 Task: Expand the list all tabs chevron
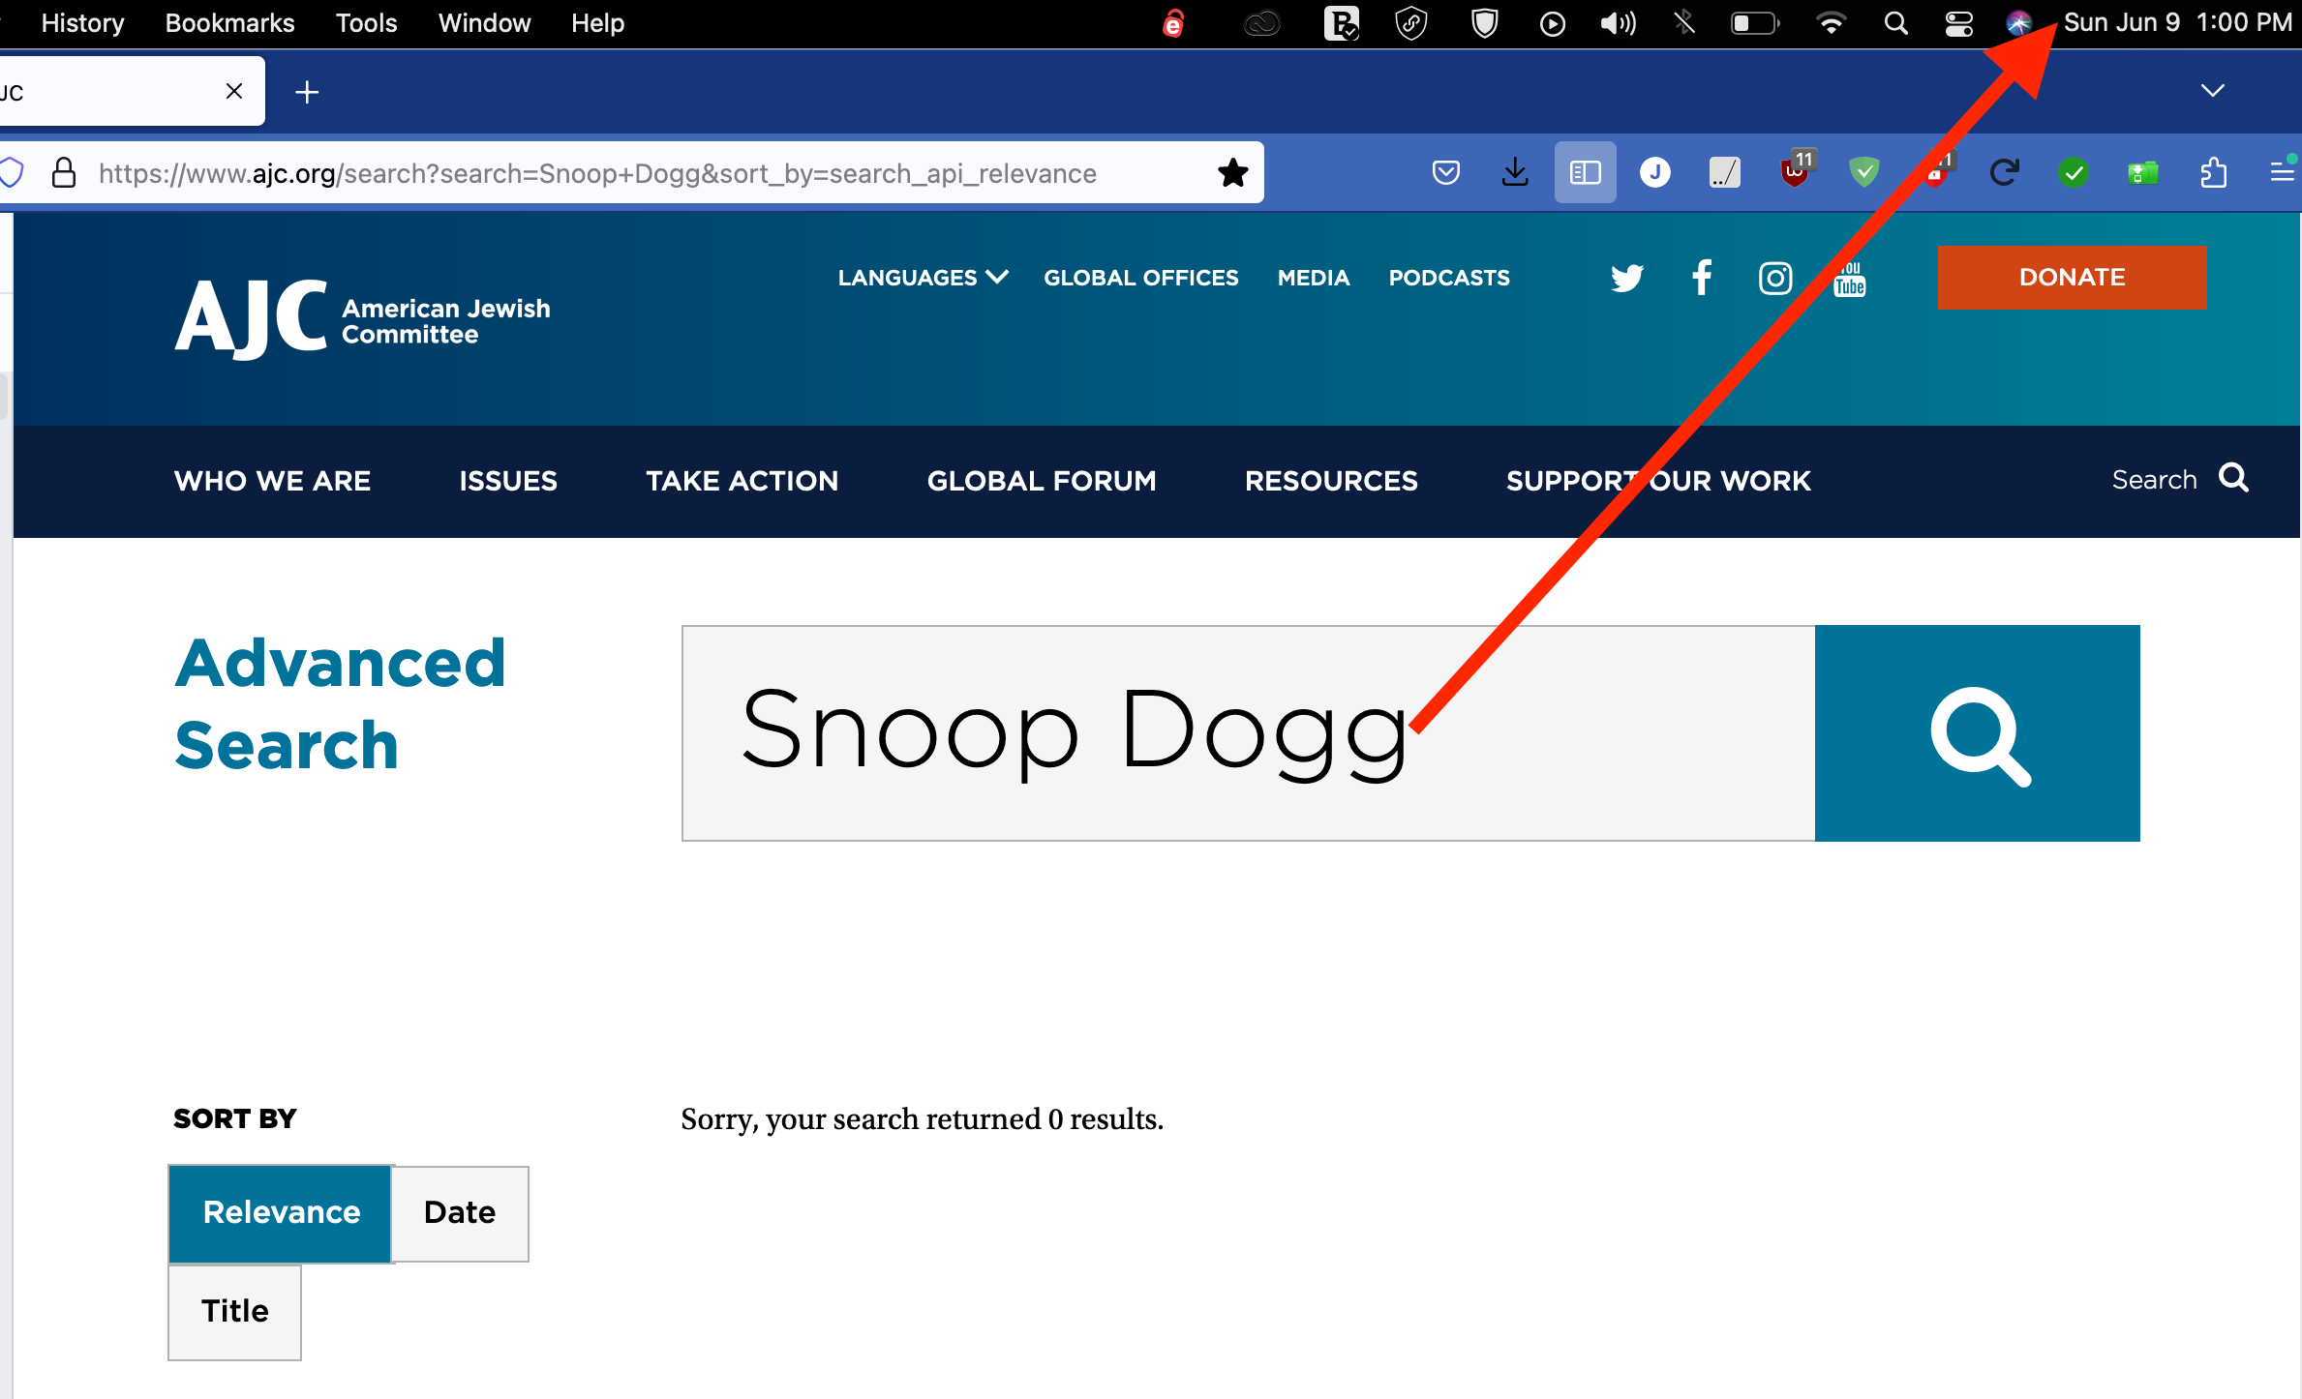(x=2212, y=91)
